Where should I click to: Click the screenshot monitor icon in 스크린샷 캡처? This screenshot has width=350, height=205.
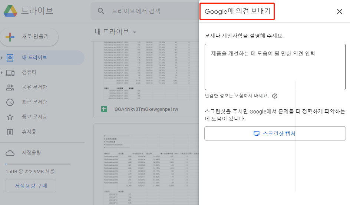coord(257,133)
